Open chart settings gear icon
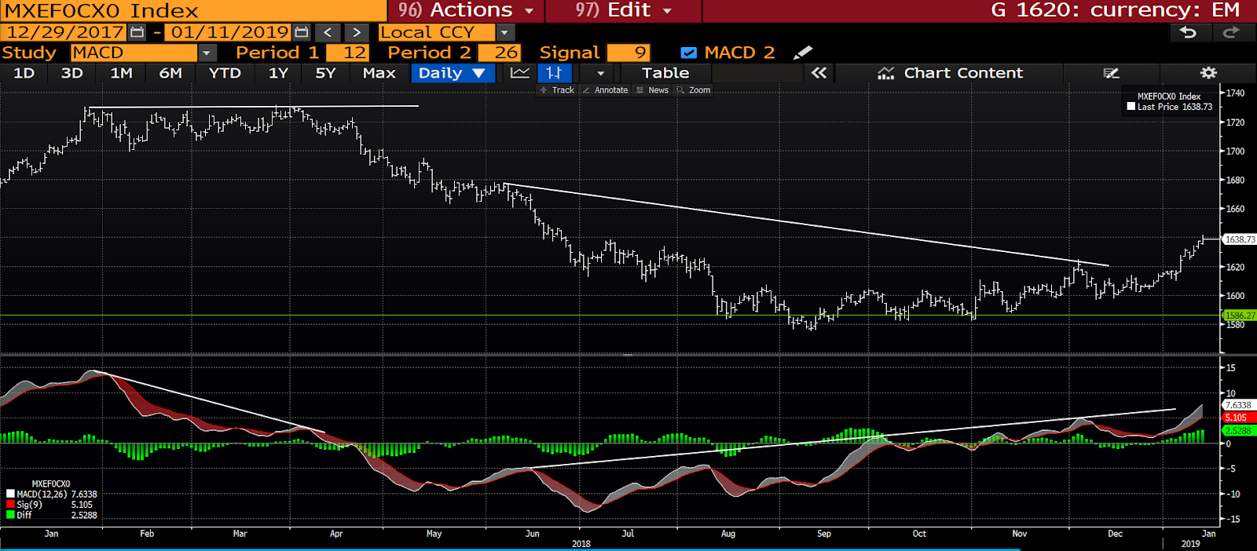Image resolution: width=1257 pixels, height=551 pixels. pyautogui.click(x=1208, y=73)
